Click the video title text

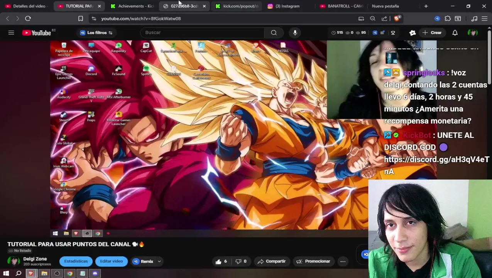click(76, 244)
